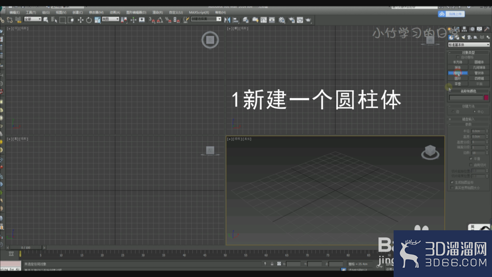Click the Render Production teapot icon
Screen dimensions: 492x277
tap(308, 20)
